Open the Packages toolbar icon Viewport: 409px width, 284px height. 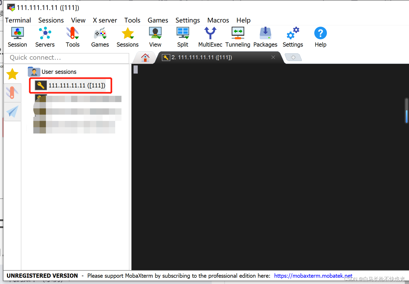[x=265, y=37]
